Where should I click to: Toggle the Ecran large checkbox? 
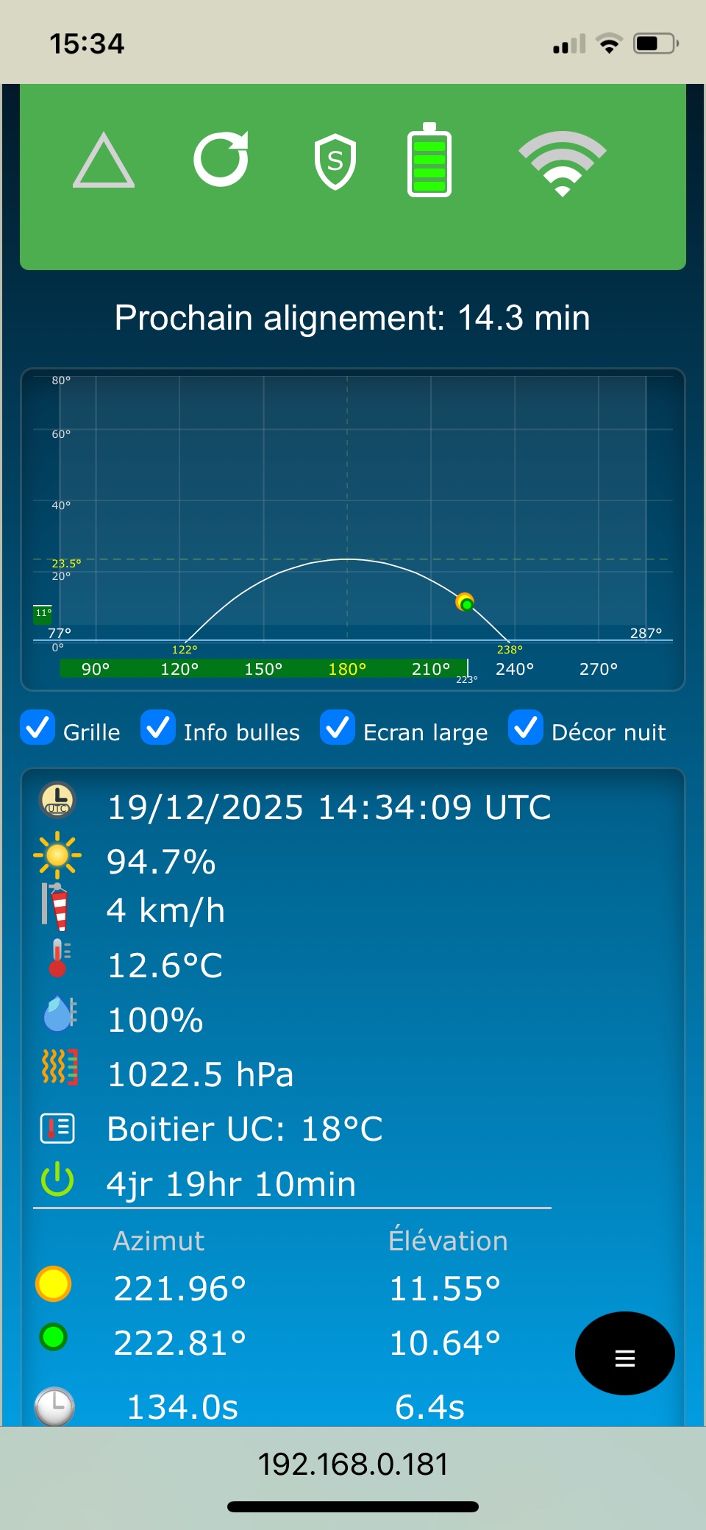(x=338, y=728)
